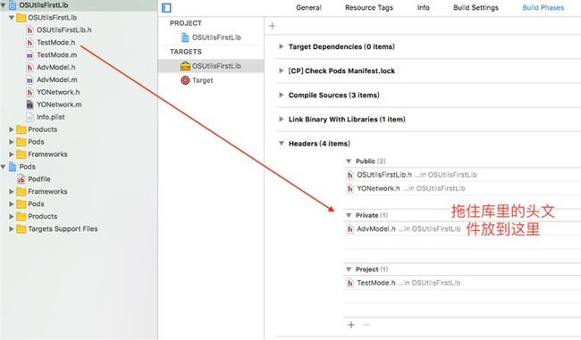581x340 pixels.
Task: Click the minus button below the headers list
Action: [366, 325]
